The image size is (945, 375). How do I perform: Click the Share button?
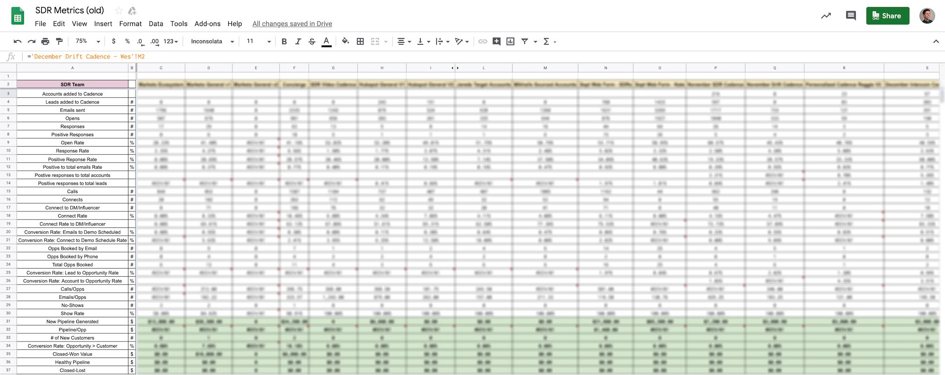[x=887, y=16]
